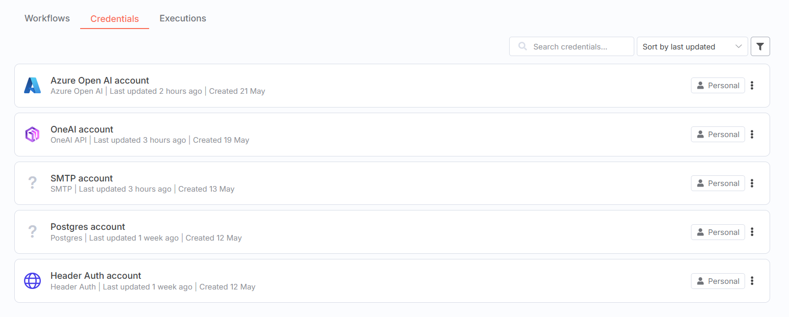Viewport: 789px width, 317px height.
Task: Open three-dot menu for Azure Open AI account
Action: (752, 86)
